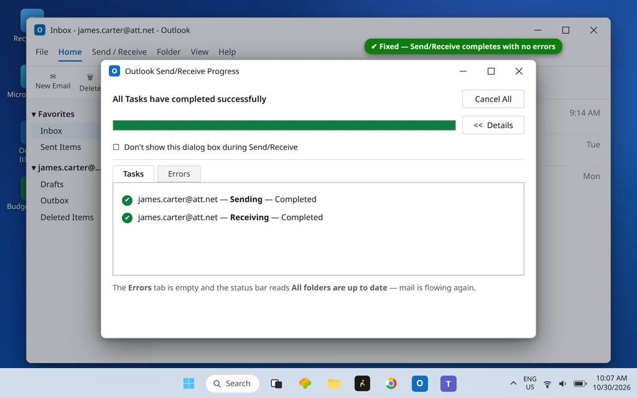Image resolution: width=637 pixels, height=398 pixels.
Task: Collapse details with the << Details button
Action: (x=493, y=125)
